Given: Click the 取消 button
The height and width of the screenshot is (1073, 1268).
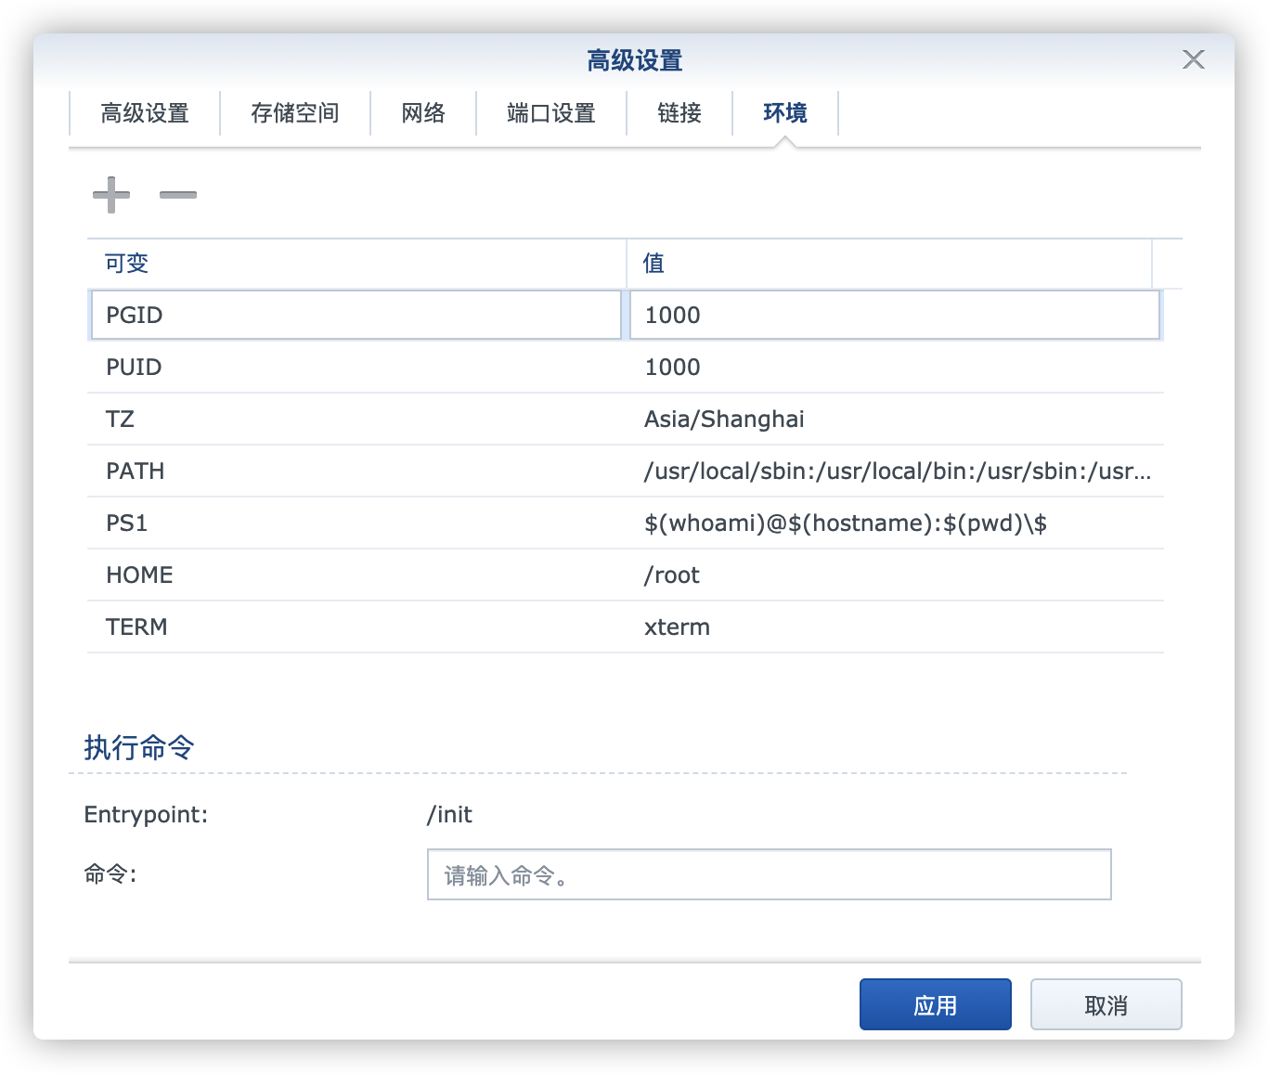Looking at the screenshot, I should click(1106, 1005).
